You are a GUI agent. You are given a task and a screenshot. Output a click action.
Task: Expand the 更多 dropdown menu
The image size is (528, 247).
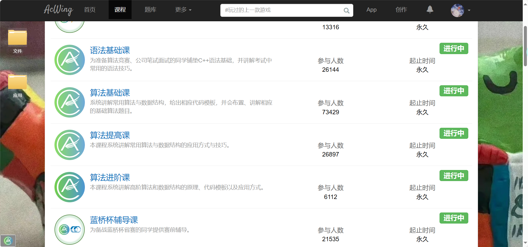click(183, 10)
